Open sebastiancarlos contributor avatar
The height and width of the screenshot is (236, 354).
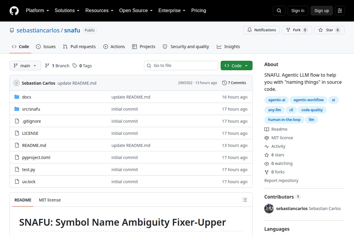[269, 209]
